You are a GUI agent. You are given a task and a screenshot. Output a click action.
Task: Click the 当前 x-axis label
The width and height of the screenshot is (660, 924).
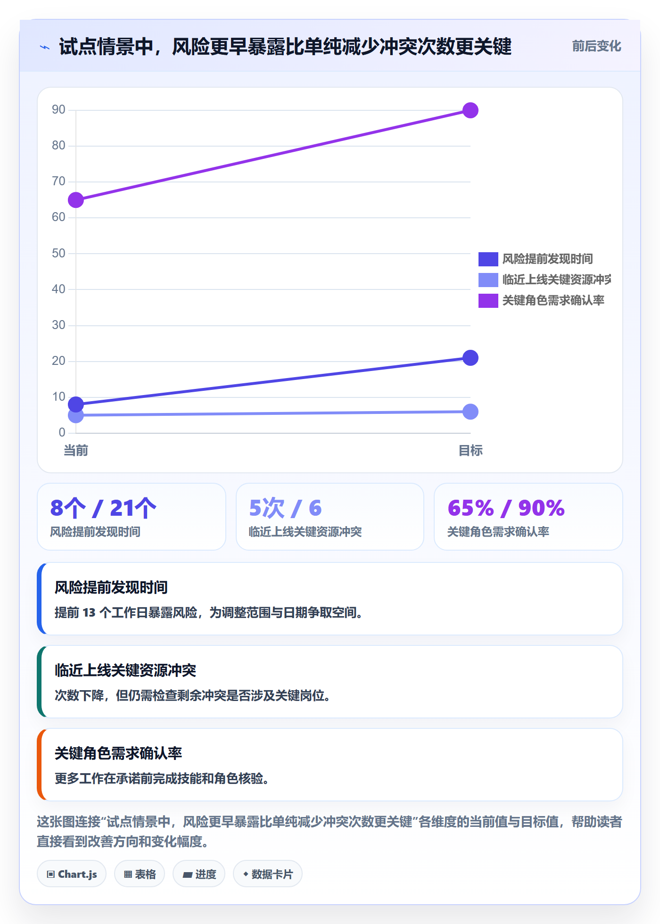(x=76, y=451)
